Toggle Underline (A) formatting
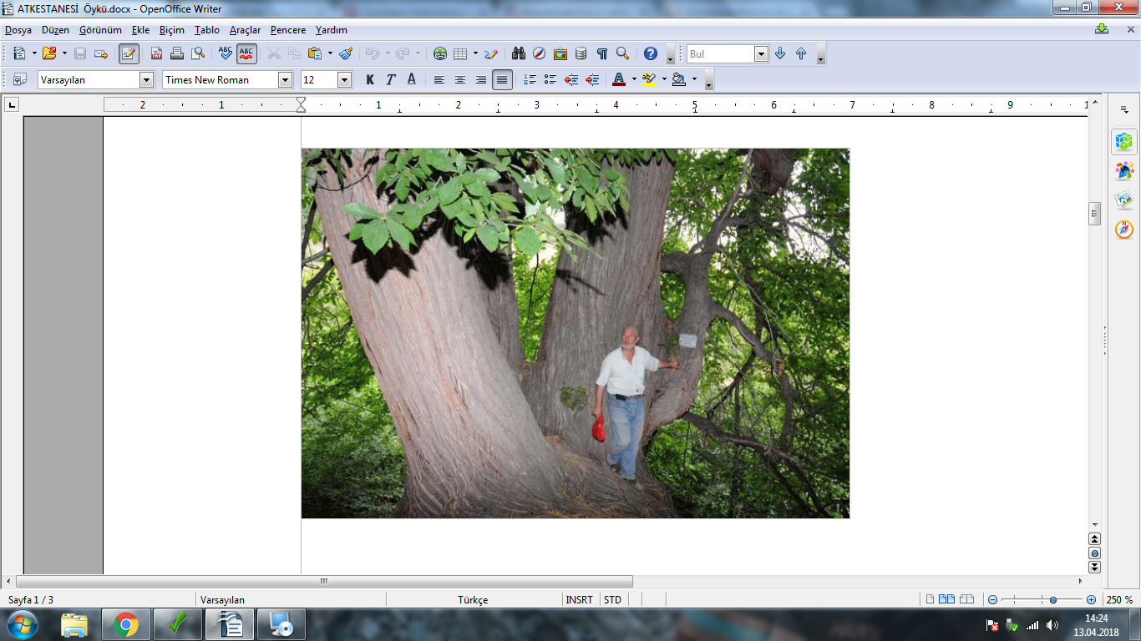Image resolution: width=1141 pixels, height=641 pixels. point(412,79)
